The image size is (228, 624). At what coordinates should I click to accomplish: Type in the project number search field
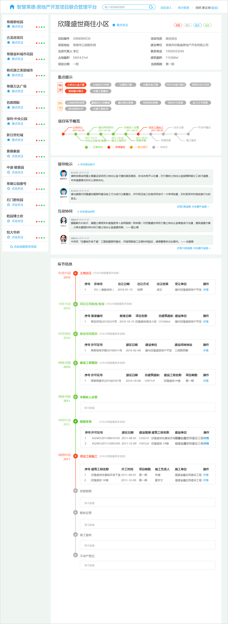125,7
